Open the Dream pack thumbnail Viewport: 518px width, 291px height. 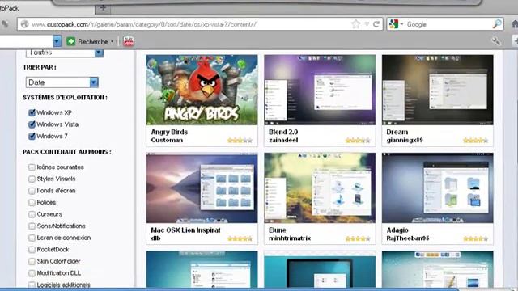tap(437, 90)
